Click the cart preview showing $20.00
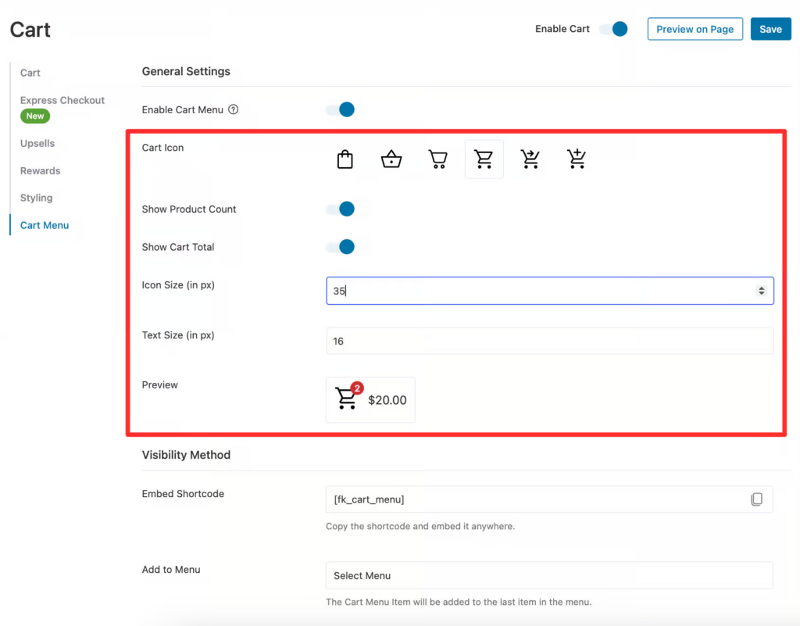This screenshot has width=800, height=626. 370,399
